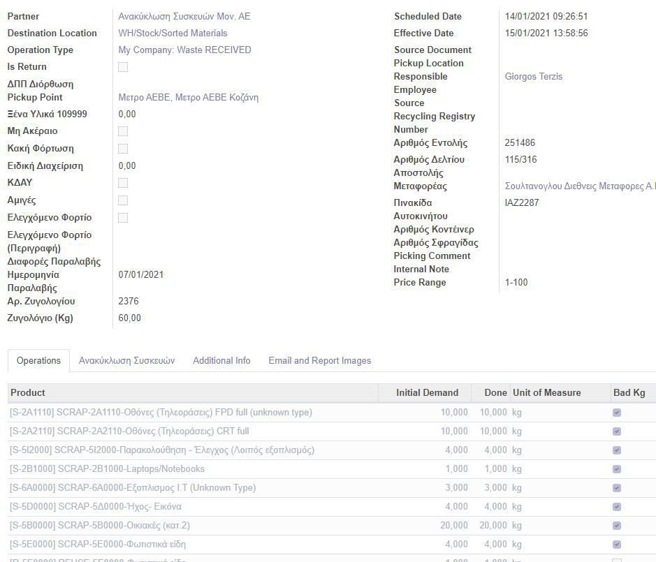Viewport: 656px width, 562px height.
Task: Toggle the Αμιγές checkbox
Action: (123, 200)
